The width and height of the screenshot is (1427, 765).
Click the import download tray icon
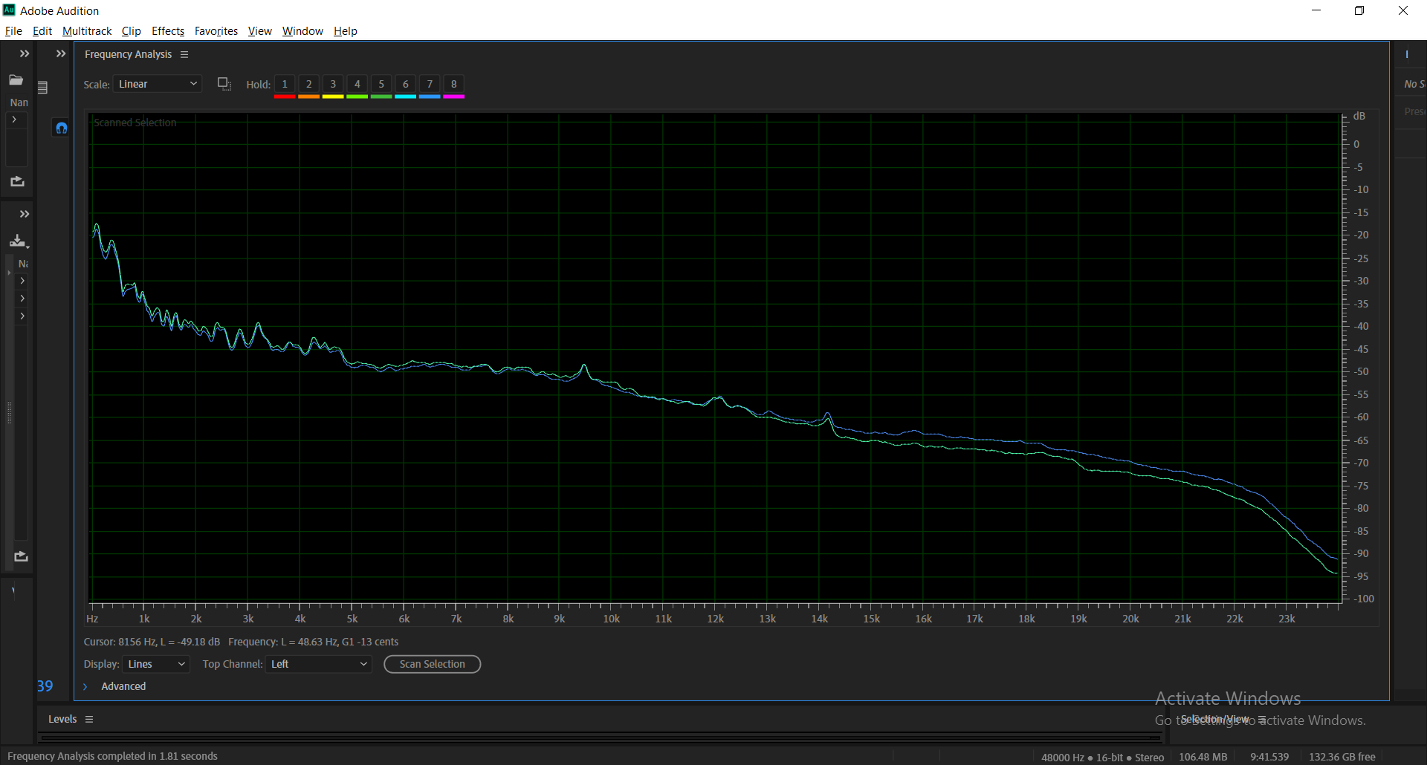point(19,241)
